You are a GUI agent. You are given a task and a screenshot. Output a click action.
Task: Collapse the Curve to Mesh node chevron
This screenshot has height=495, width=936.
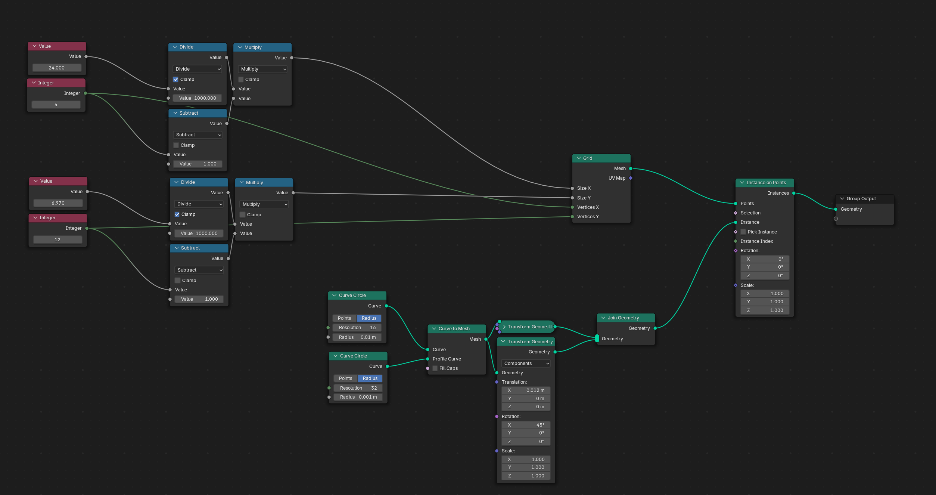coord(434,329)
